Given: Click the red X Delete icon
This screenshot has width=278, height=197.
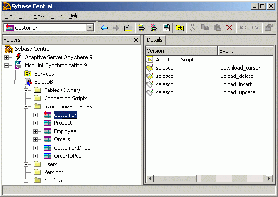Looking at the screenshot, I should (x=229, y=28).
